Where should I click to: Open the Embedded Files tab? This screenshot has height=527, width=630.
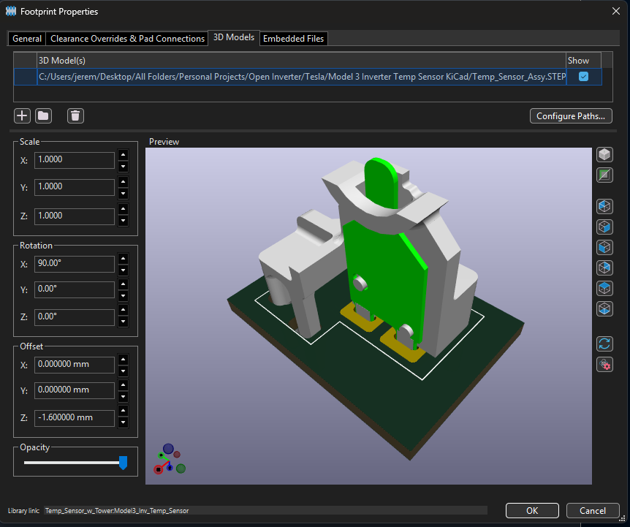(293, 39)
